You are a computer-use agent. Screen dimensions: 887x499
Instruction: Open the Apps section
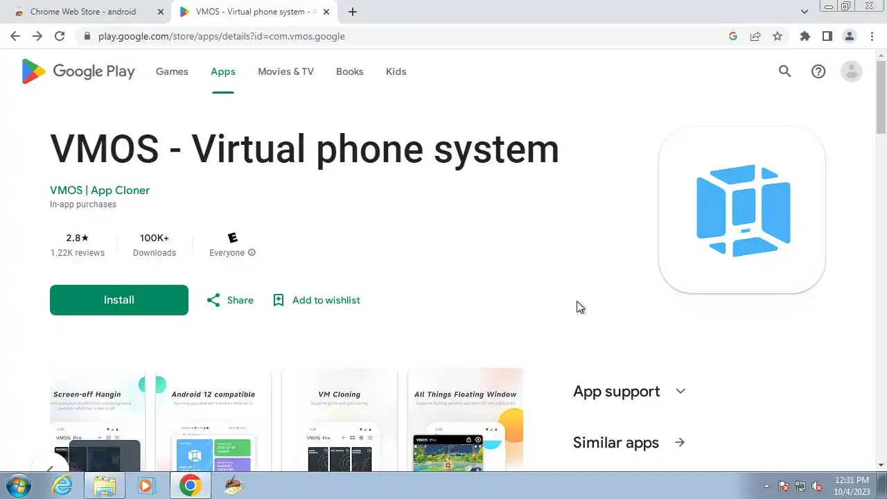(223, 71)
